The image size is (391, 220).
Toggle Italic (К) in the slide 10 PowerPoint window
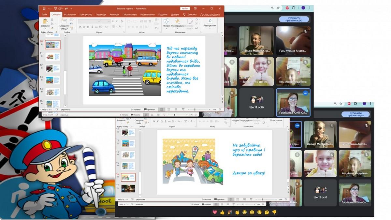(x=84, y=27)
